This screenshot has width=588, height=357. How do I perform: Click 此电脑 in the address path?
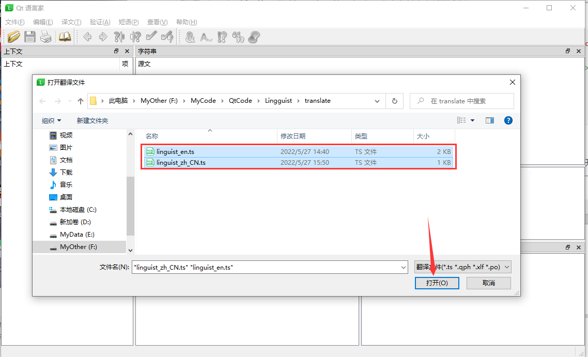(118, 101)
